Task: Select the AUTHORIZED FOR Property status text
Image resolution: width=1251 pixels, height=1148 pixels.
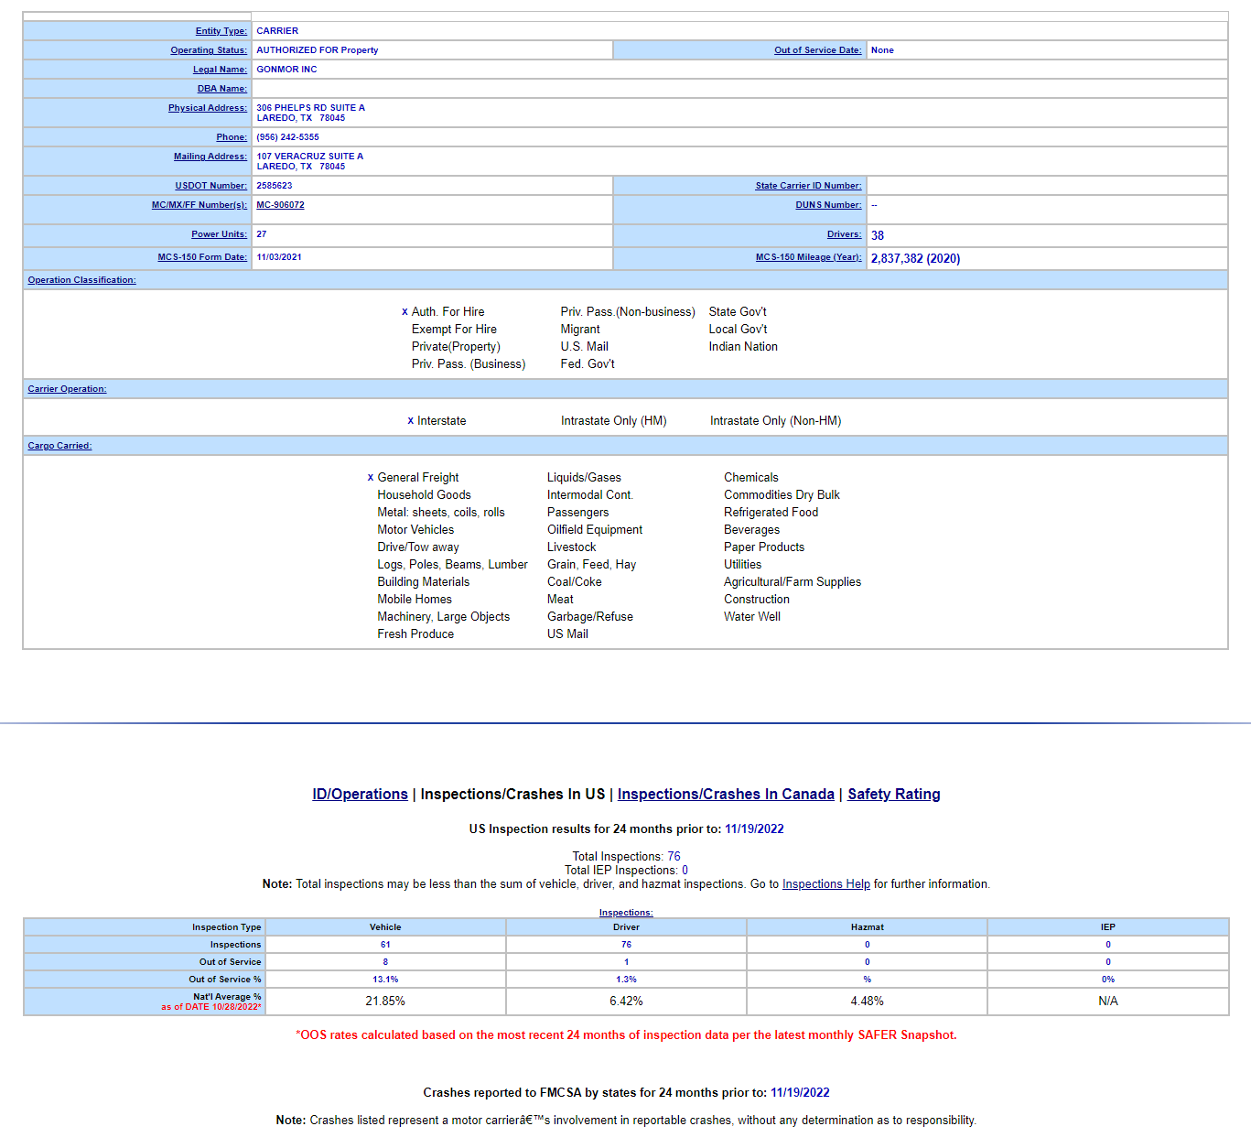Action: pyautogui.click(x=317, y=50)
